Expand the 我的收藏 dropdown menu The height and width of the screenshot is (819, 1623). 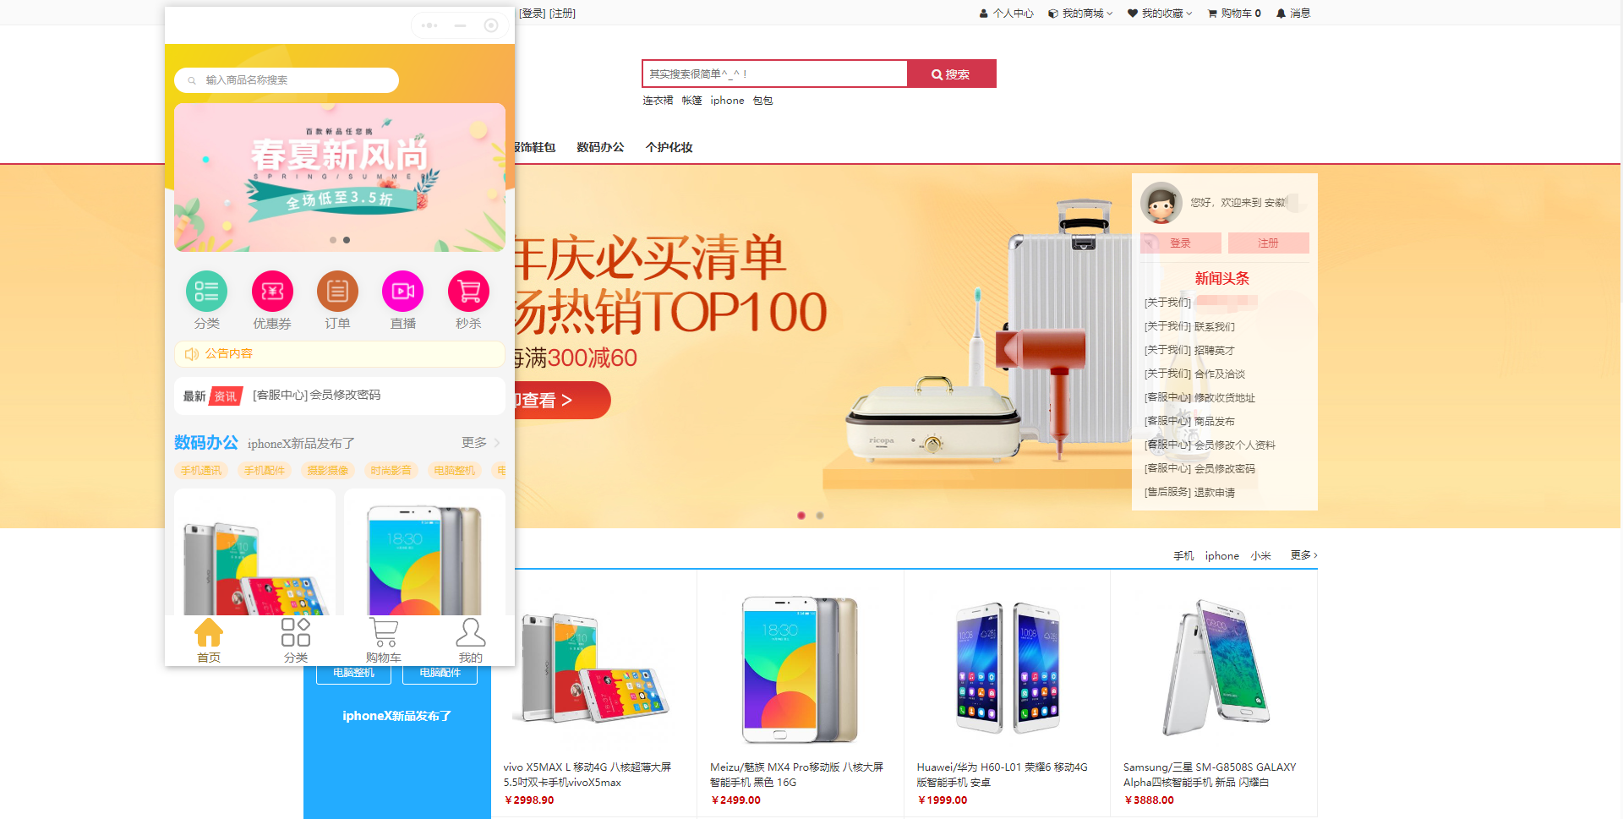tap(1160, 14)
